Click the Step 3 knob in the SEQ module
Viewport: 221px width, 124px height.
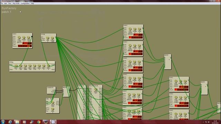click(25, 66)
